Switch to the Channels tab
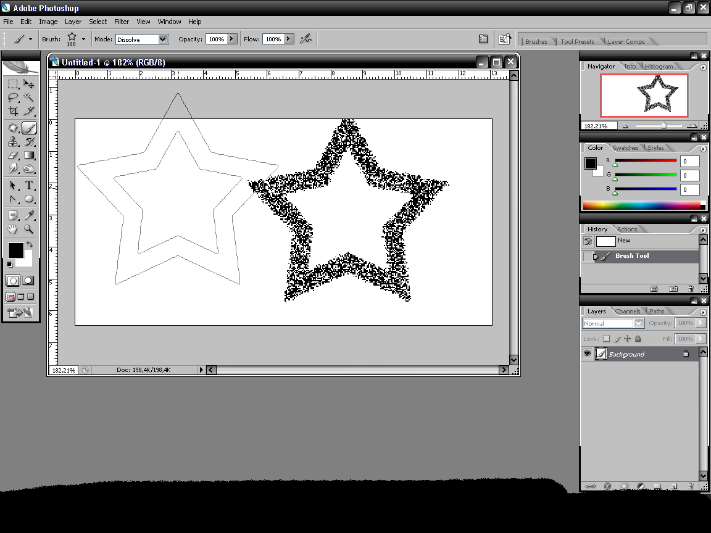The image size is (711, 533). [628, 312]
